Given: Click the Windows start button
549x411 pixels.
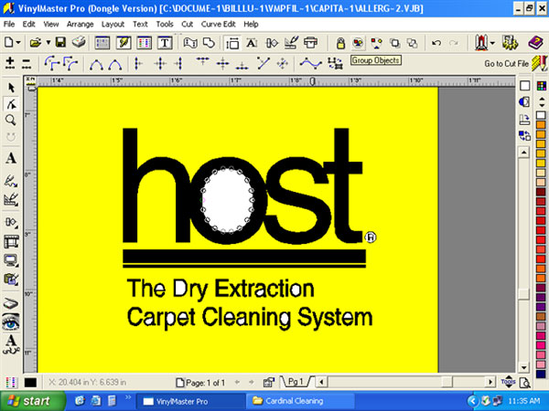Looking at the screenshot, I should pos(33,401).
